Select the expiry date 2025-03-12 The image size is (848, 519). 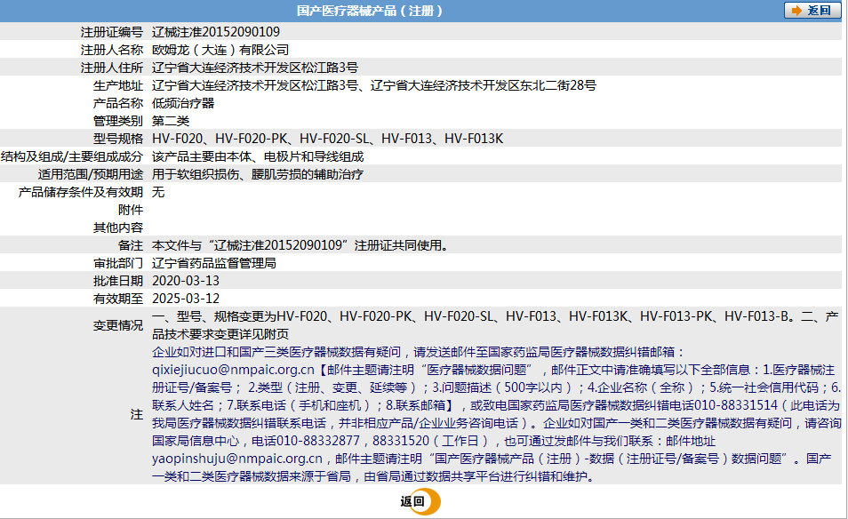tap(186, 299)
